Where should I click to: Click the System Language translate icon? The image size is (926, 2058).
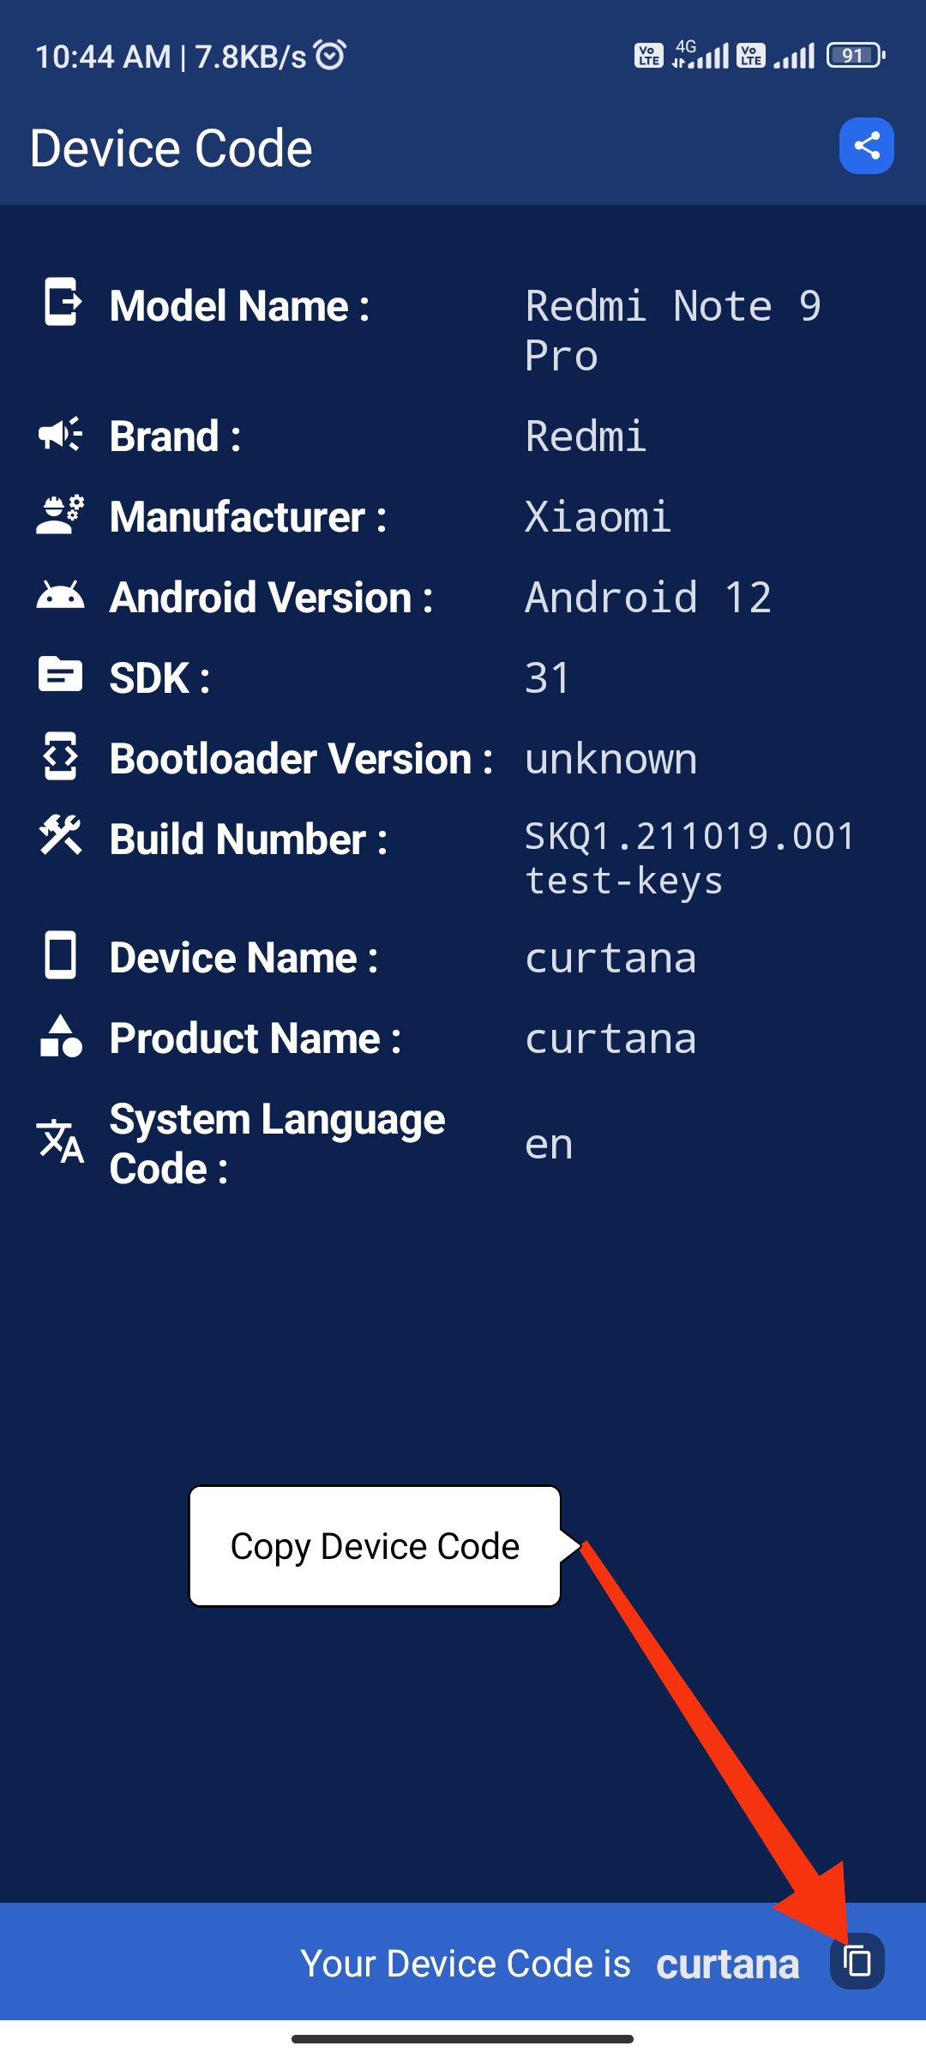[x=61, y=1140]
